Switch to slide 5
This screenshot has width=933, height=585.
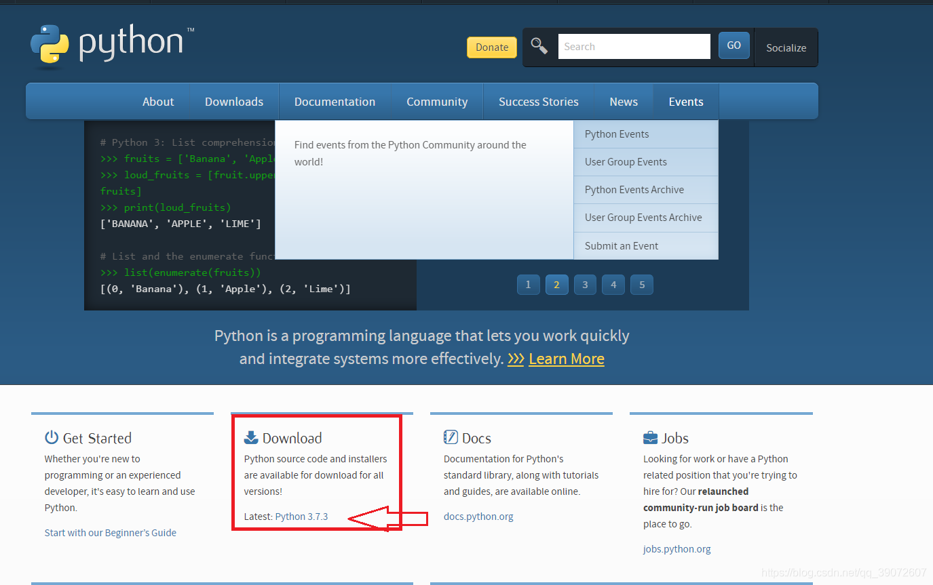pyautogui.click(x=642, y=285)
